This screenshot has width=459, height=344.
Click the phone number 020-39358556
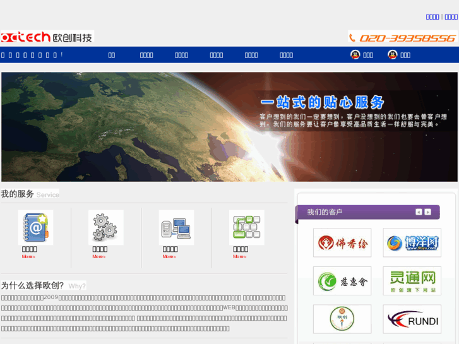pyautogui.click(x=407, y=38)
